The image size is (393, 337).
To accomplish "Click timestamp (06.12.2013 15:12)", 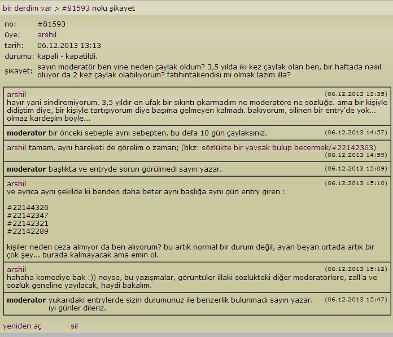I will click(356, 269).
